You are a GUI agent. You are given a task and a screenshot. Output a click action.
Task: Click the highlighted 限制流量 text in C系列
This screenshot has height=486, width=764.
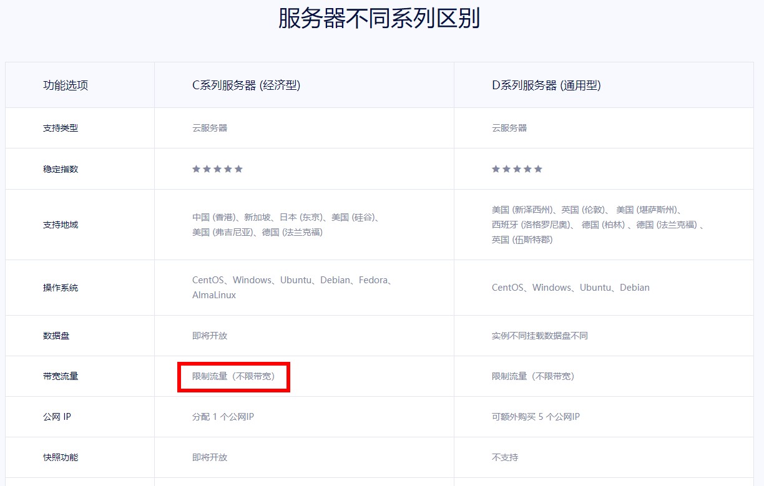click(233, 376)
